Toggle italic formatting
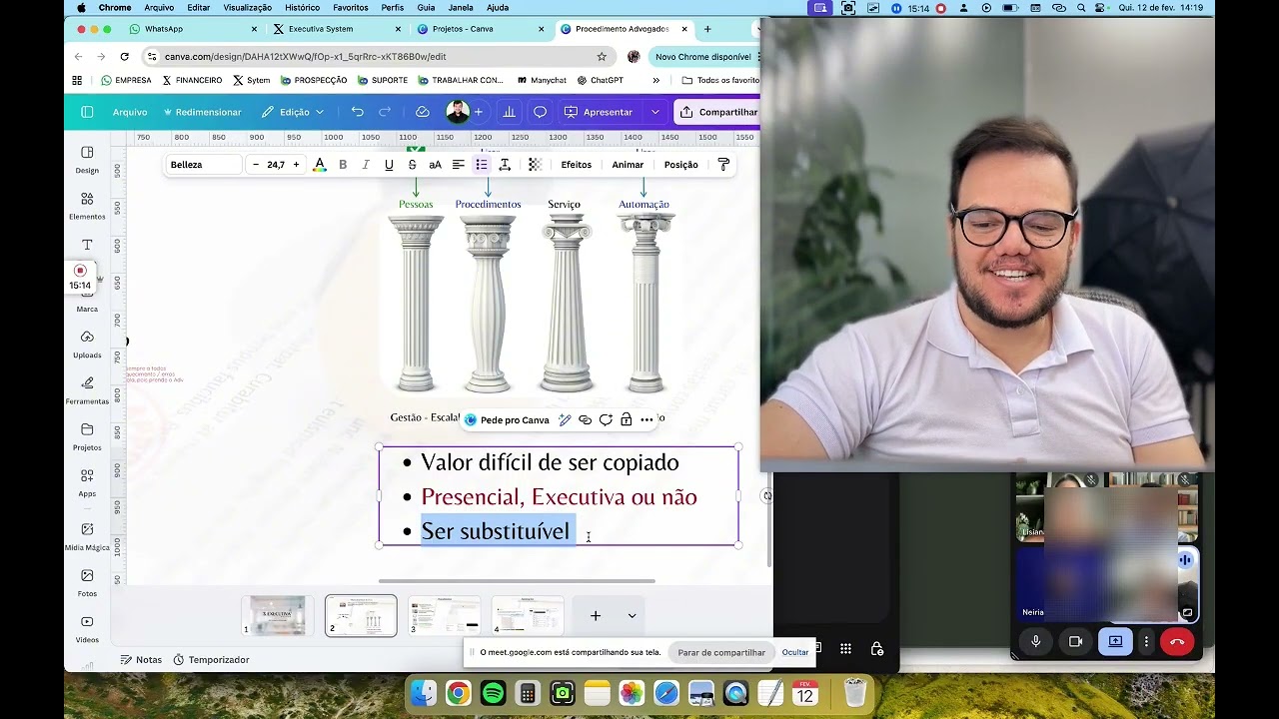This screenshot has width=1279, height=719. 366,165
